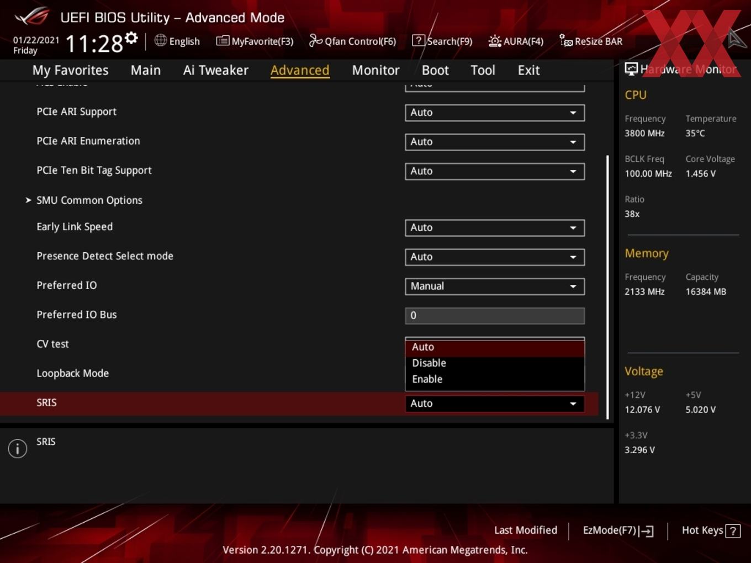Click the 3800 MHz CPU frequency value
Viewport: 751px width, 563px height.
[x=644, y=133]
